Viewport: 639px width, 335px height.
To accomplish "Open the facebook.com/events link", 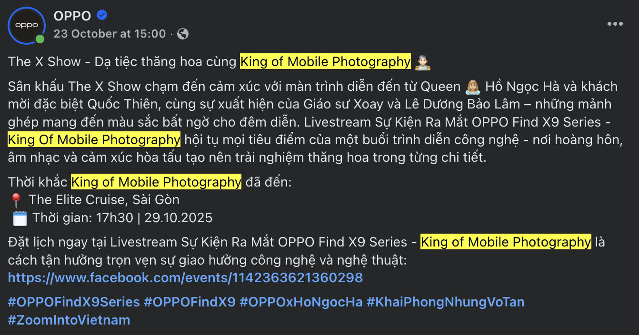I will pos(186,277).
